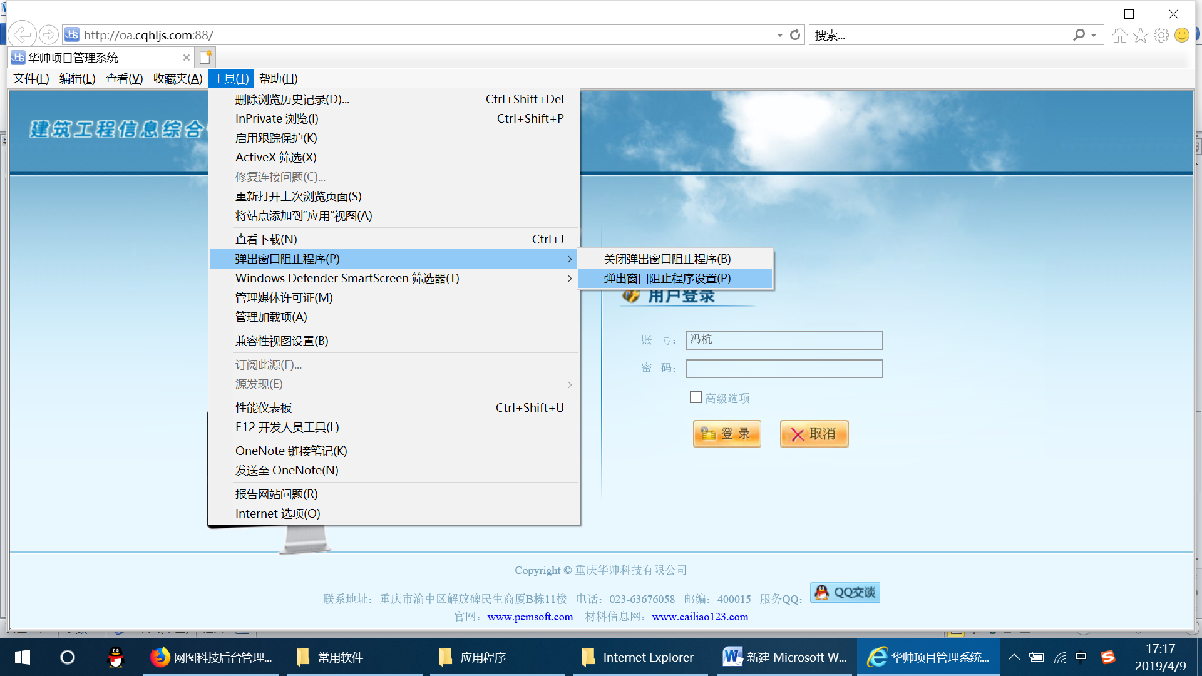The height and width of the screenshot is (676, 1202).
Task: Open www.pcmsoft.com link
Action: pos(530,617)
